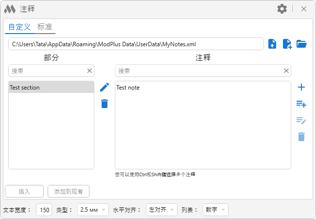Screen dimensions: 316x219
Task: Create a new notes file
Action: coord(287,44)
